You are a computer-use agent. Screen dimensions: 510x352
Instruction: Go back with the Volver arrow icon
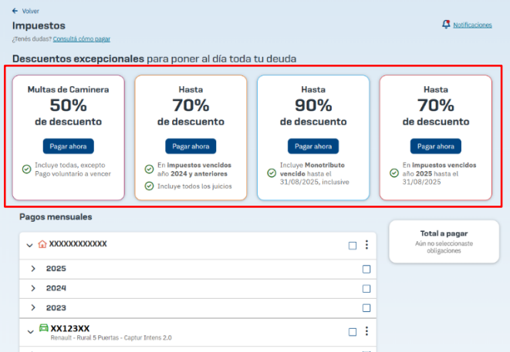point(15,11)
